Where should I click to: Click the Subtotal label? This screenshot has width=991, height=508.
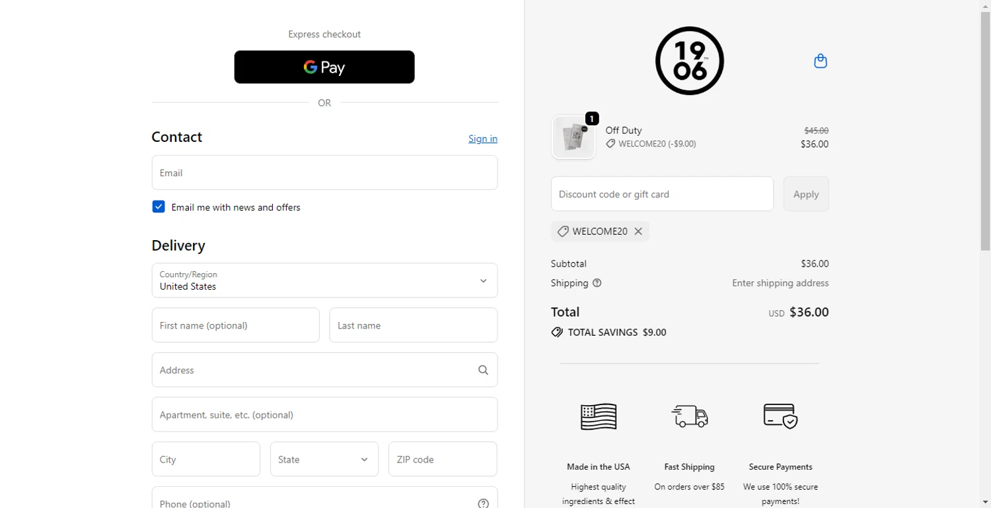tap(569, 264)
